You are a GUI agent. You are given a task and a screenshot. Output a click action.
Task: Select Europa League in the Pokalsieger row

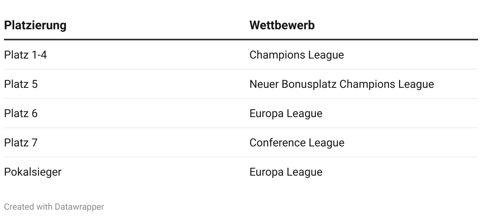click(x=286, y=172)
